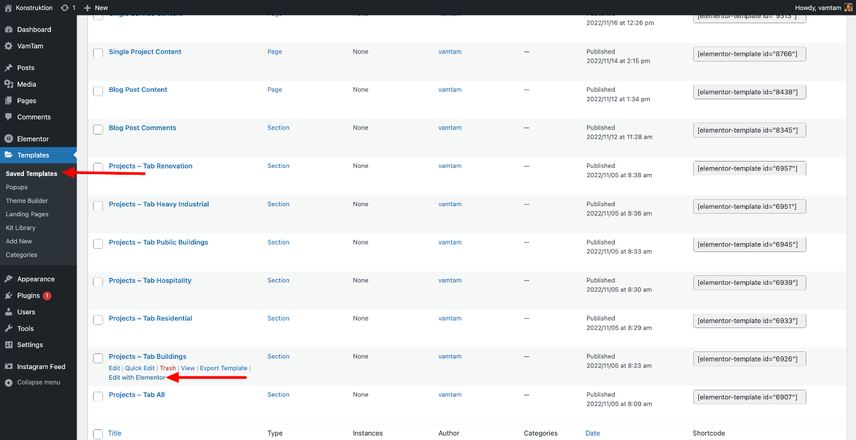Check the Blog Post Comments checkbox
Viewport: 856px width, 440px height.
(x=98, y=129)
